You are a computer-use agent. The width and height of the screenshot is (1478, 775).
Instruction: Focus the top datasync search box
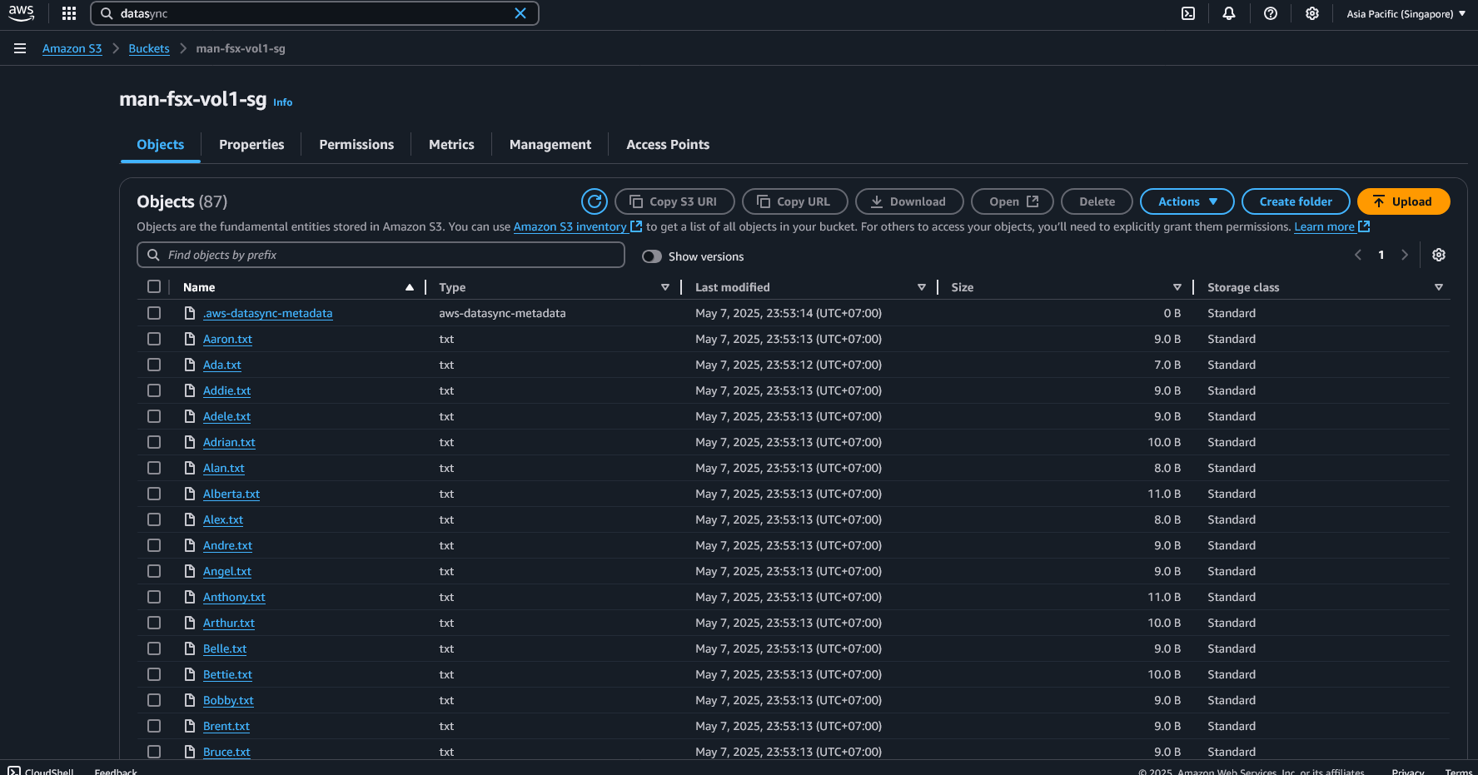click(x=314, y=13)
